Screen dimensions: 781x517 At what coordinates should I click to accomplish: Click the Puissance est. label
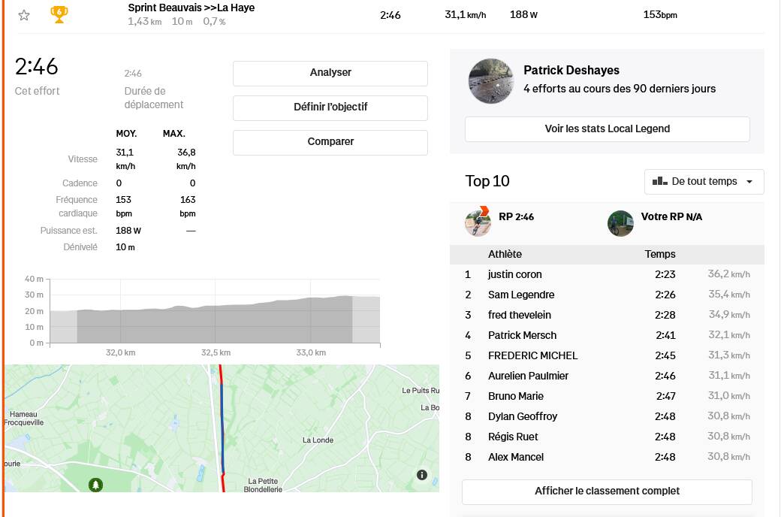tap(69, 231)
